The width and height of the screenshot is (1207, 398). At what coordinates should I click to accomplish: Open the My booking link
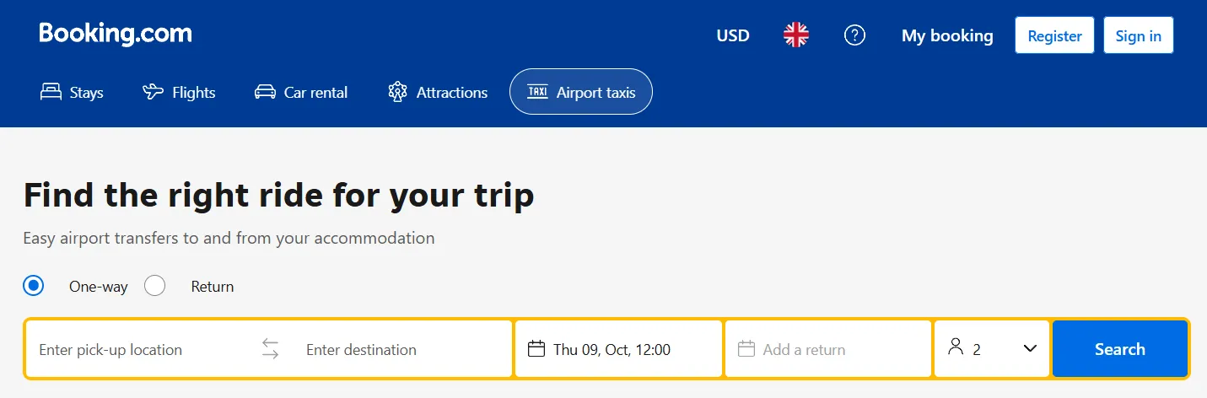point(946,35)
